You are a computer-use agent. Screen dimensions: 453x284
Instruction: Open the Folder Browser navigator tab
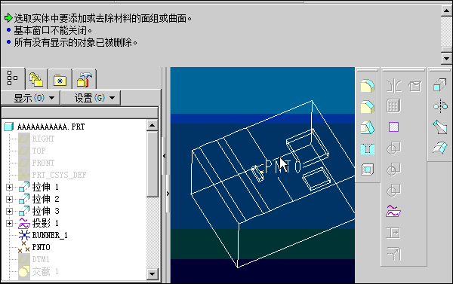pos(36,79)
